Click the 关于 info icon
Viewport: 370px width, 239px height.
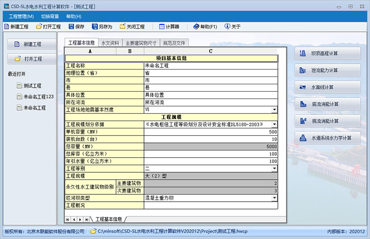coord(227,26)
